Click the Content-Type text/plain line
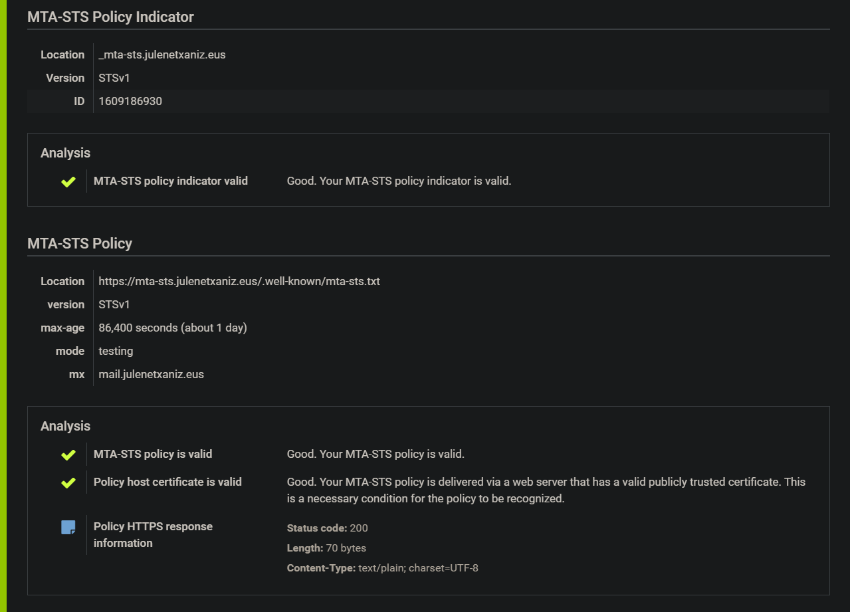 (x=382, y=568)
